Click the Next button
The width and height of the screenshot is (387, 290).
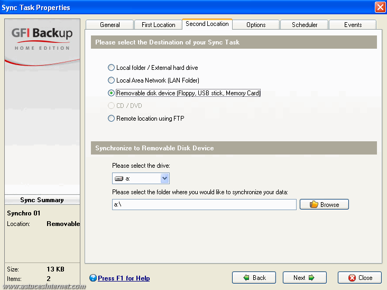(x=305, y=278)
